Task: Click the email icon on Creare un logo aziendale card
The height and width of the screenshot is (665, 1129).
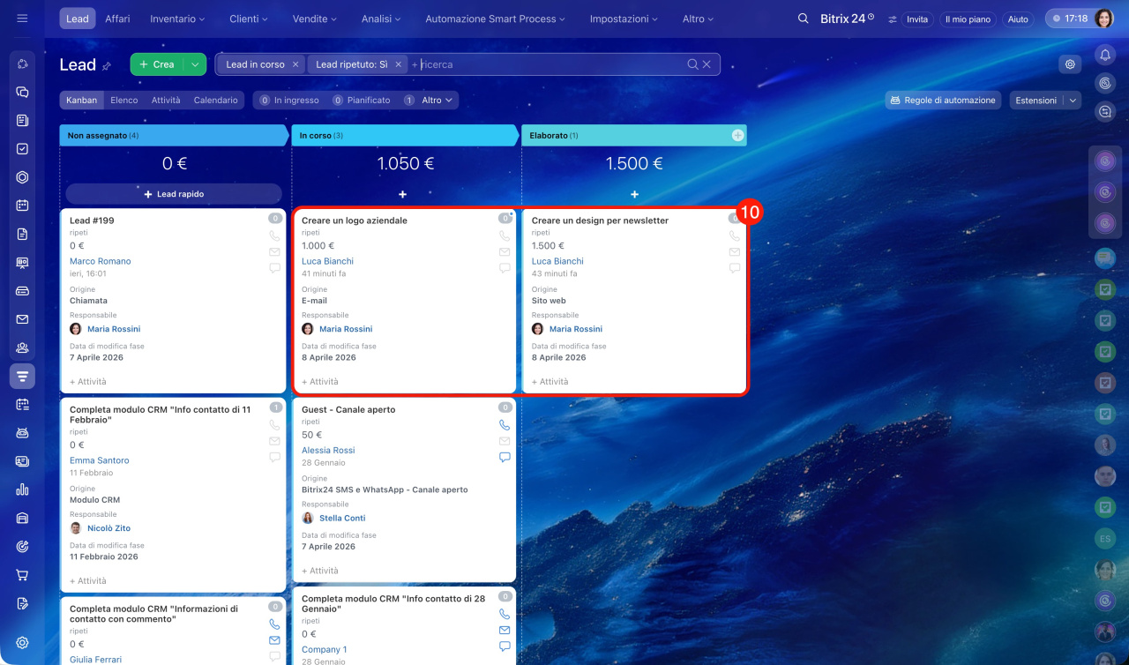Action: (x=505, y=252)
